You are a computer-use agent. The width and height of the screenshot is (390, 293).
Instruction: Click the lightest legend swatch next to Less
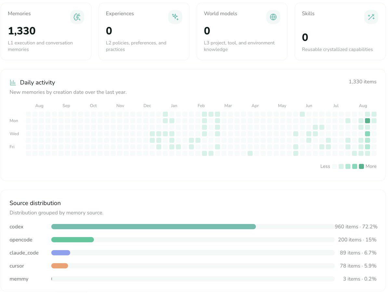[334, 166]
